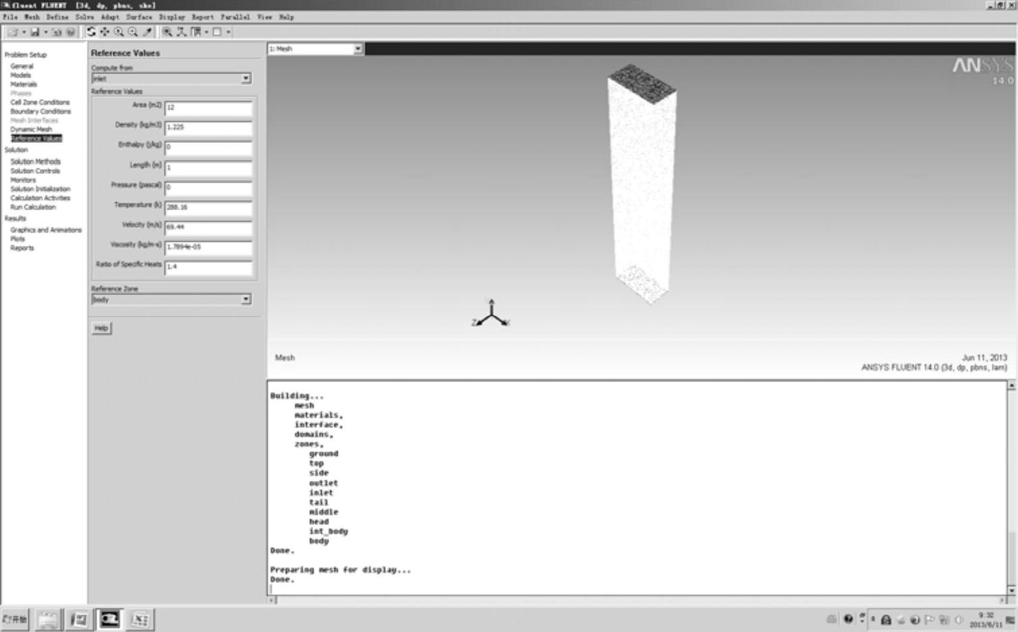
Task: Select the Zoom In tool
Action: click(x=119, y=32)
